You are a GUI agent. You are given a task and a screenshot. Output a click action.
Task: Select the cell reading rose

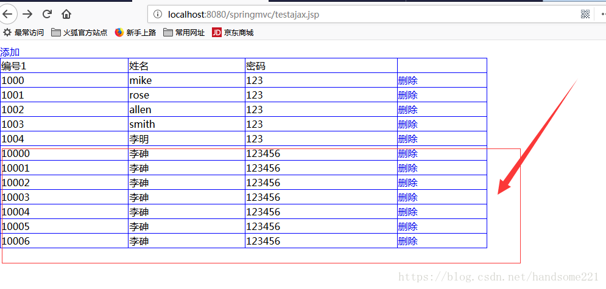[x=186, y=95]
